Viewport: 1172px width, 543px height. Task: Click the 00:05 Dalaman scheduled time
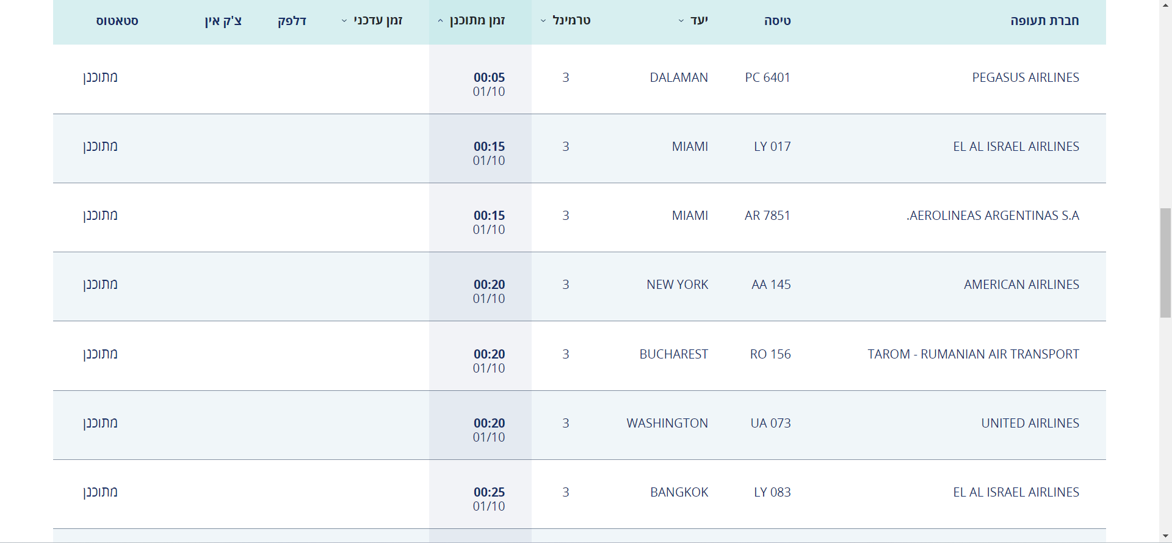pyautogui.click(x=489, y=78)
